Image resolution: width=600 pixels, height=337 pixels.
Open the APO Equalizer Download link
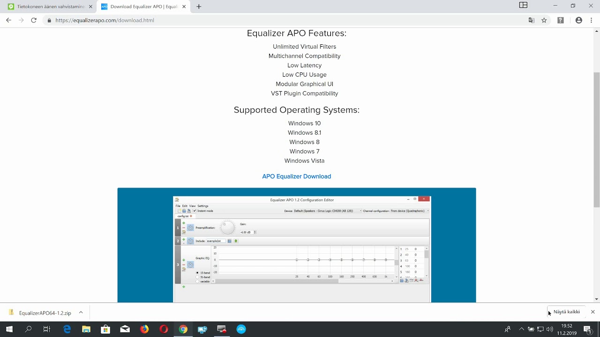coord(297,176)
